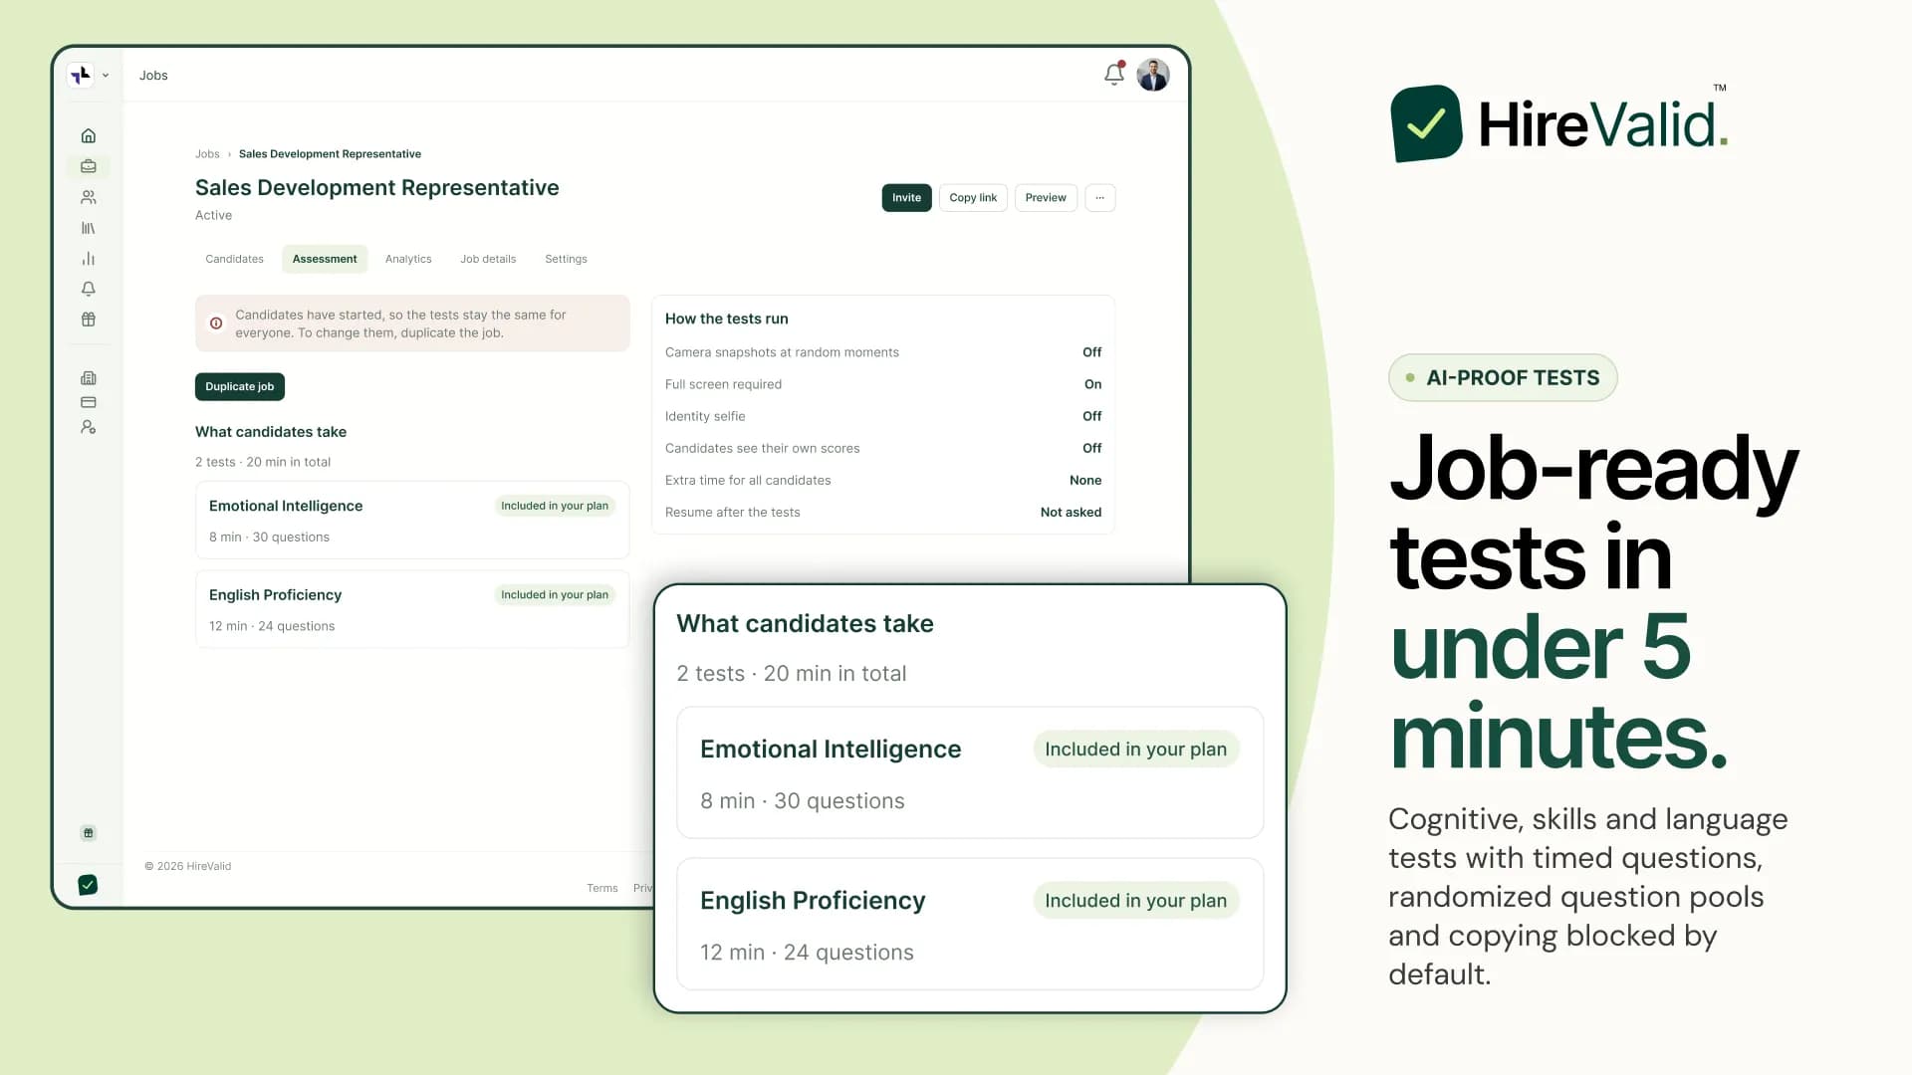Click the Camera snapshots at random moments row
Screen dimensions: 1912x1075
(883, 352)
